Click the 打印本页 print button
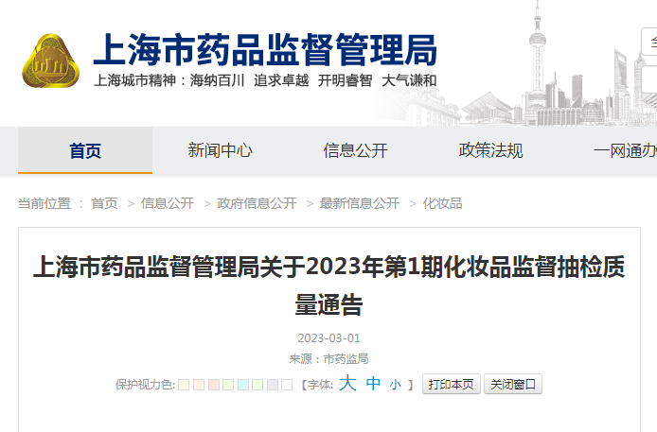 (451, 384)
